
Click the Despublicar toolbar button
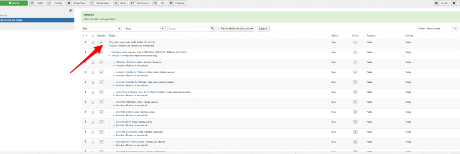click(77, 3)
